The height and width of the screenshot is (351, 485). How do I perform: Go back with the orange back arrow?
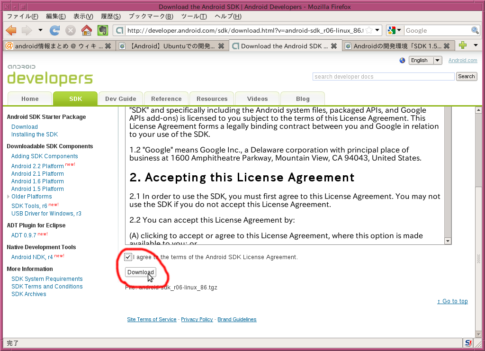coord(11,30)
